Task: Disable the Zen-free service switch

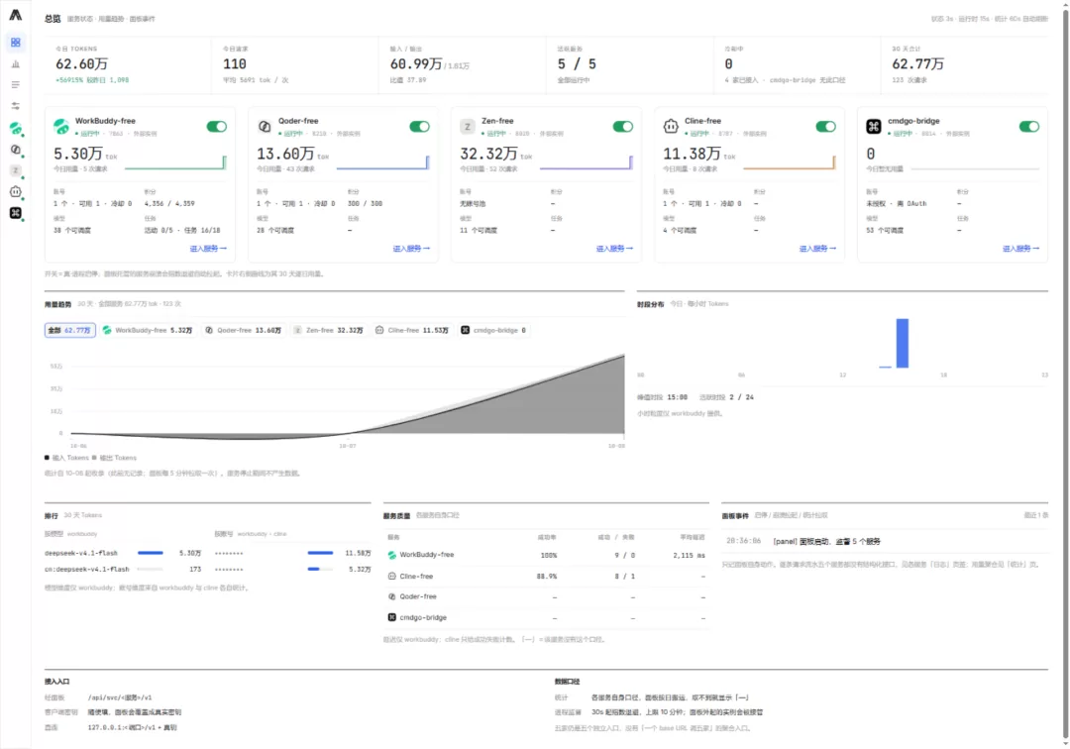Action: [623, 126]
